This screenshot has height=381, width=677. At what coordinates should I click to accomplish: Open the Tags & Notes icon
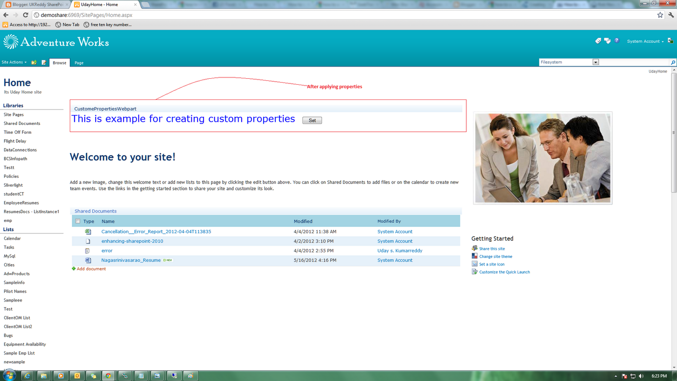click(608, 41)
